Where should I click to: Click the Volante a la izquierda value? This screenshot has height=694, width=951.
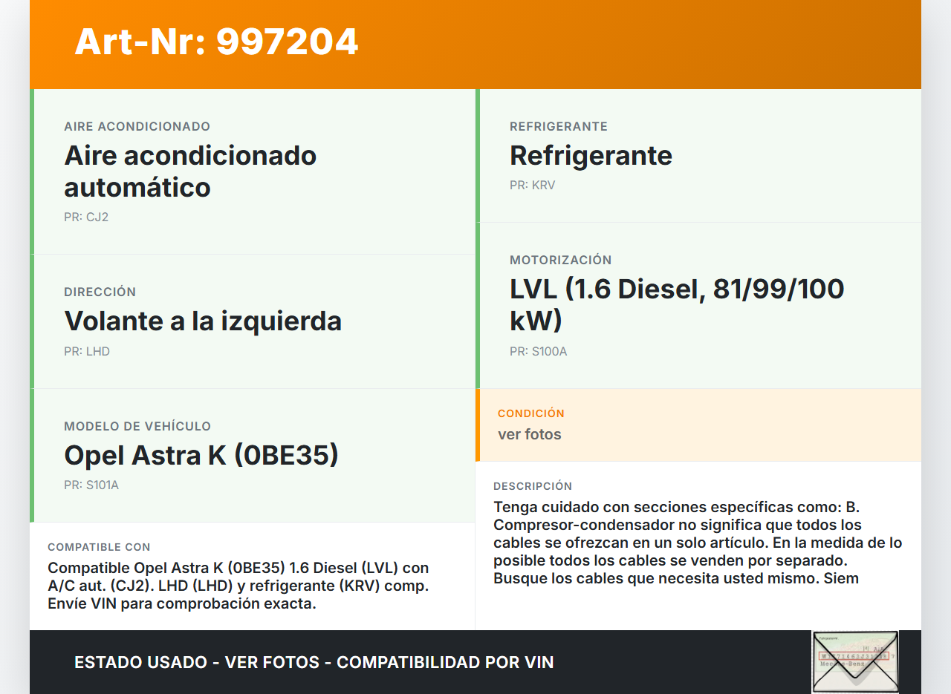(203, 321)
